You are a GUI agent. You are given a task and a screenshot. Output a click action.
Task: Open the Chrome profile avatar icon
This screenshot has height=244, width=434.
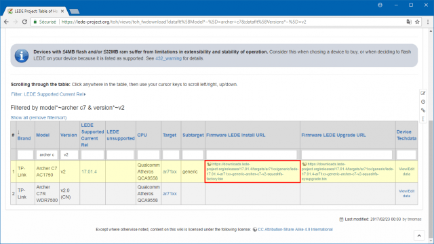pos(380,5)
